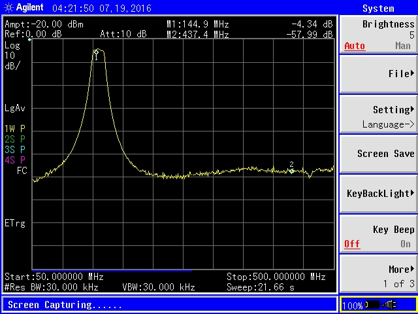The image size is (418, 314).
Task: Click the blue sweep progress bar below the graph
Action: [111, 270]
